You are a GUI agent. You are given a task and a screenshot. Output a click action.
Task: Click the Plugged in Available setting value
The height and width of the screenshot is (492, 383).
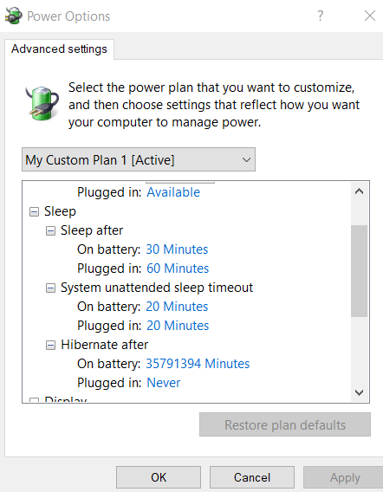click(173, 192)
